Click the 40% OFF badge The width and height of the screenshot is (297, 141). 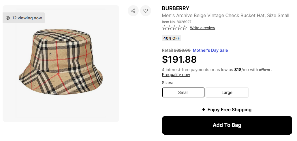point(172,38)
